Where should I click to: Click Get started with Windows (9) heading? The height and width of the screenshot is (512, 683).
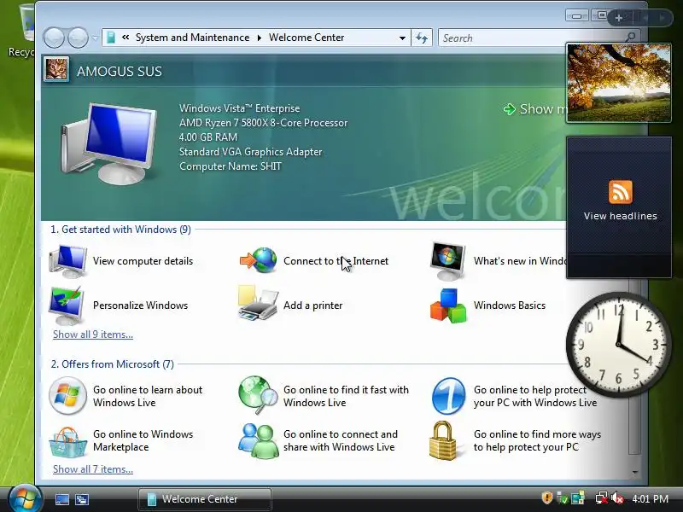[x=120, y=230]
